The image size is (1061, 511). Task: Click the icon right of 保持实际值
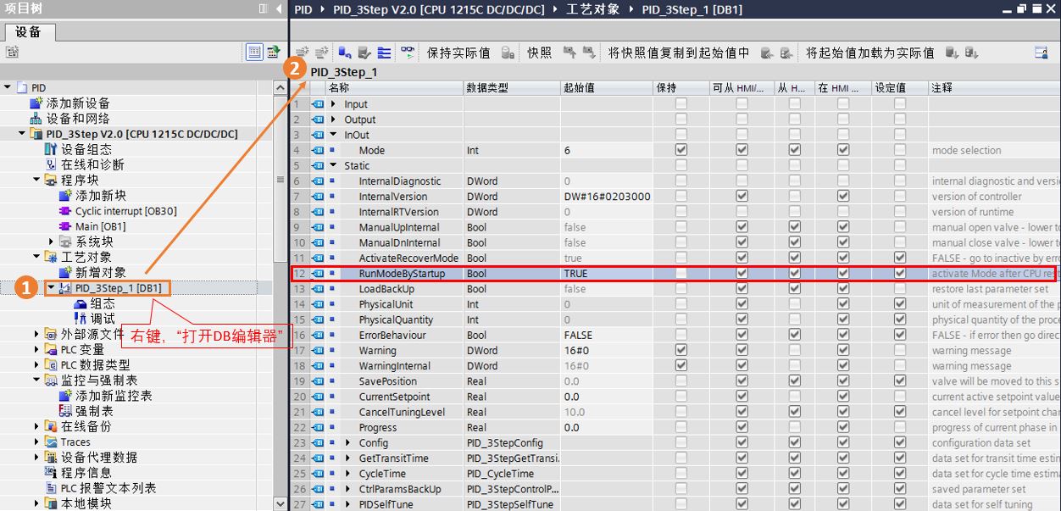tap(508, 53)
